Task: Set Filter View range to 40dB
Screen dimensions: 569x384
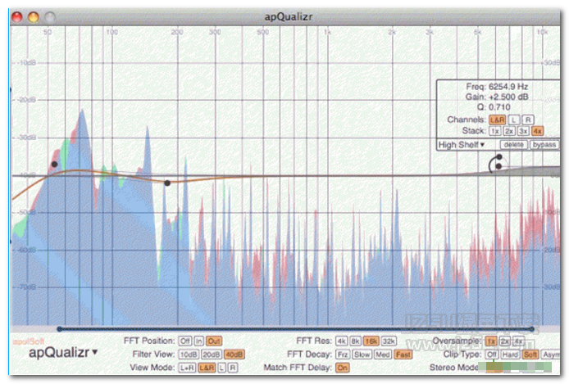Action: (x=234, y=355)
